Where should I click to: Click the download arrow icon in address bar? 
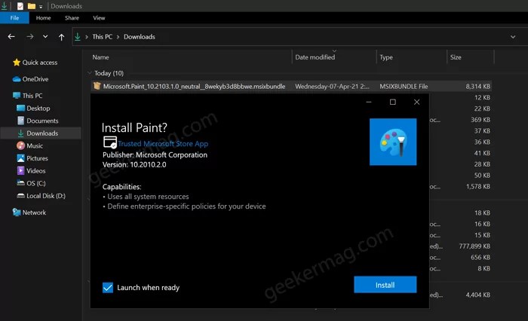[78, 37]
